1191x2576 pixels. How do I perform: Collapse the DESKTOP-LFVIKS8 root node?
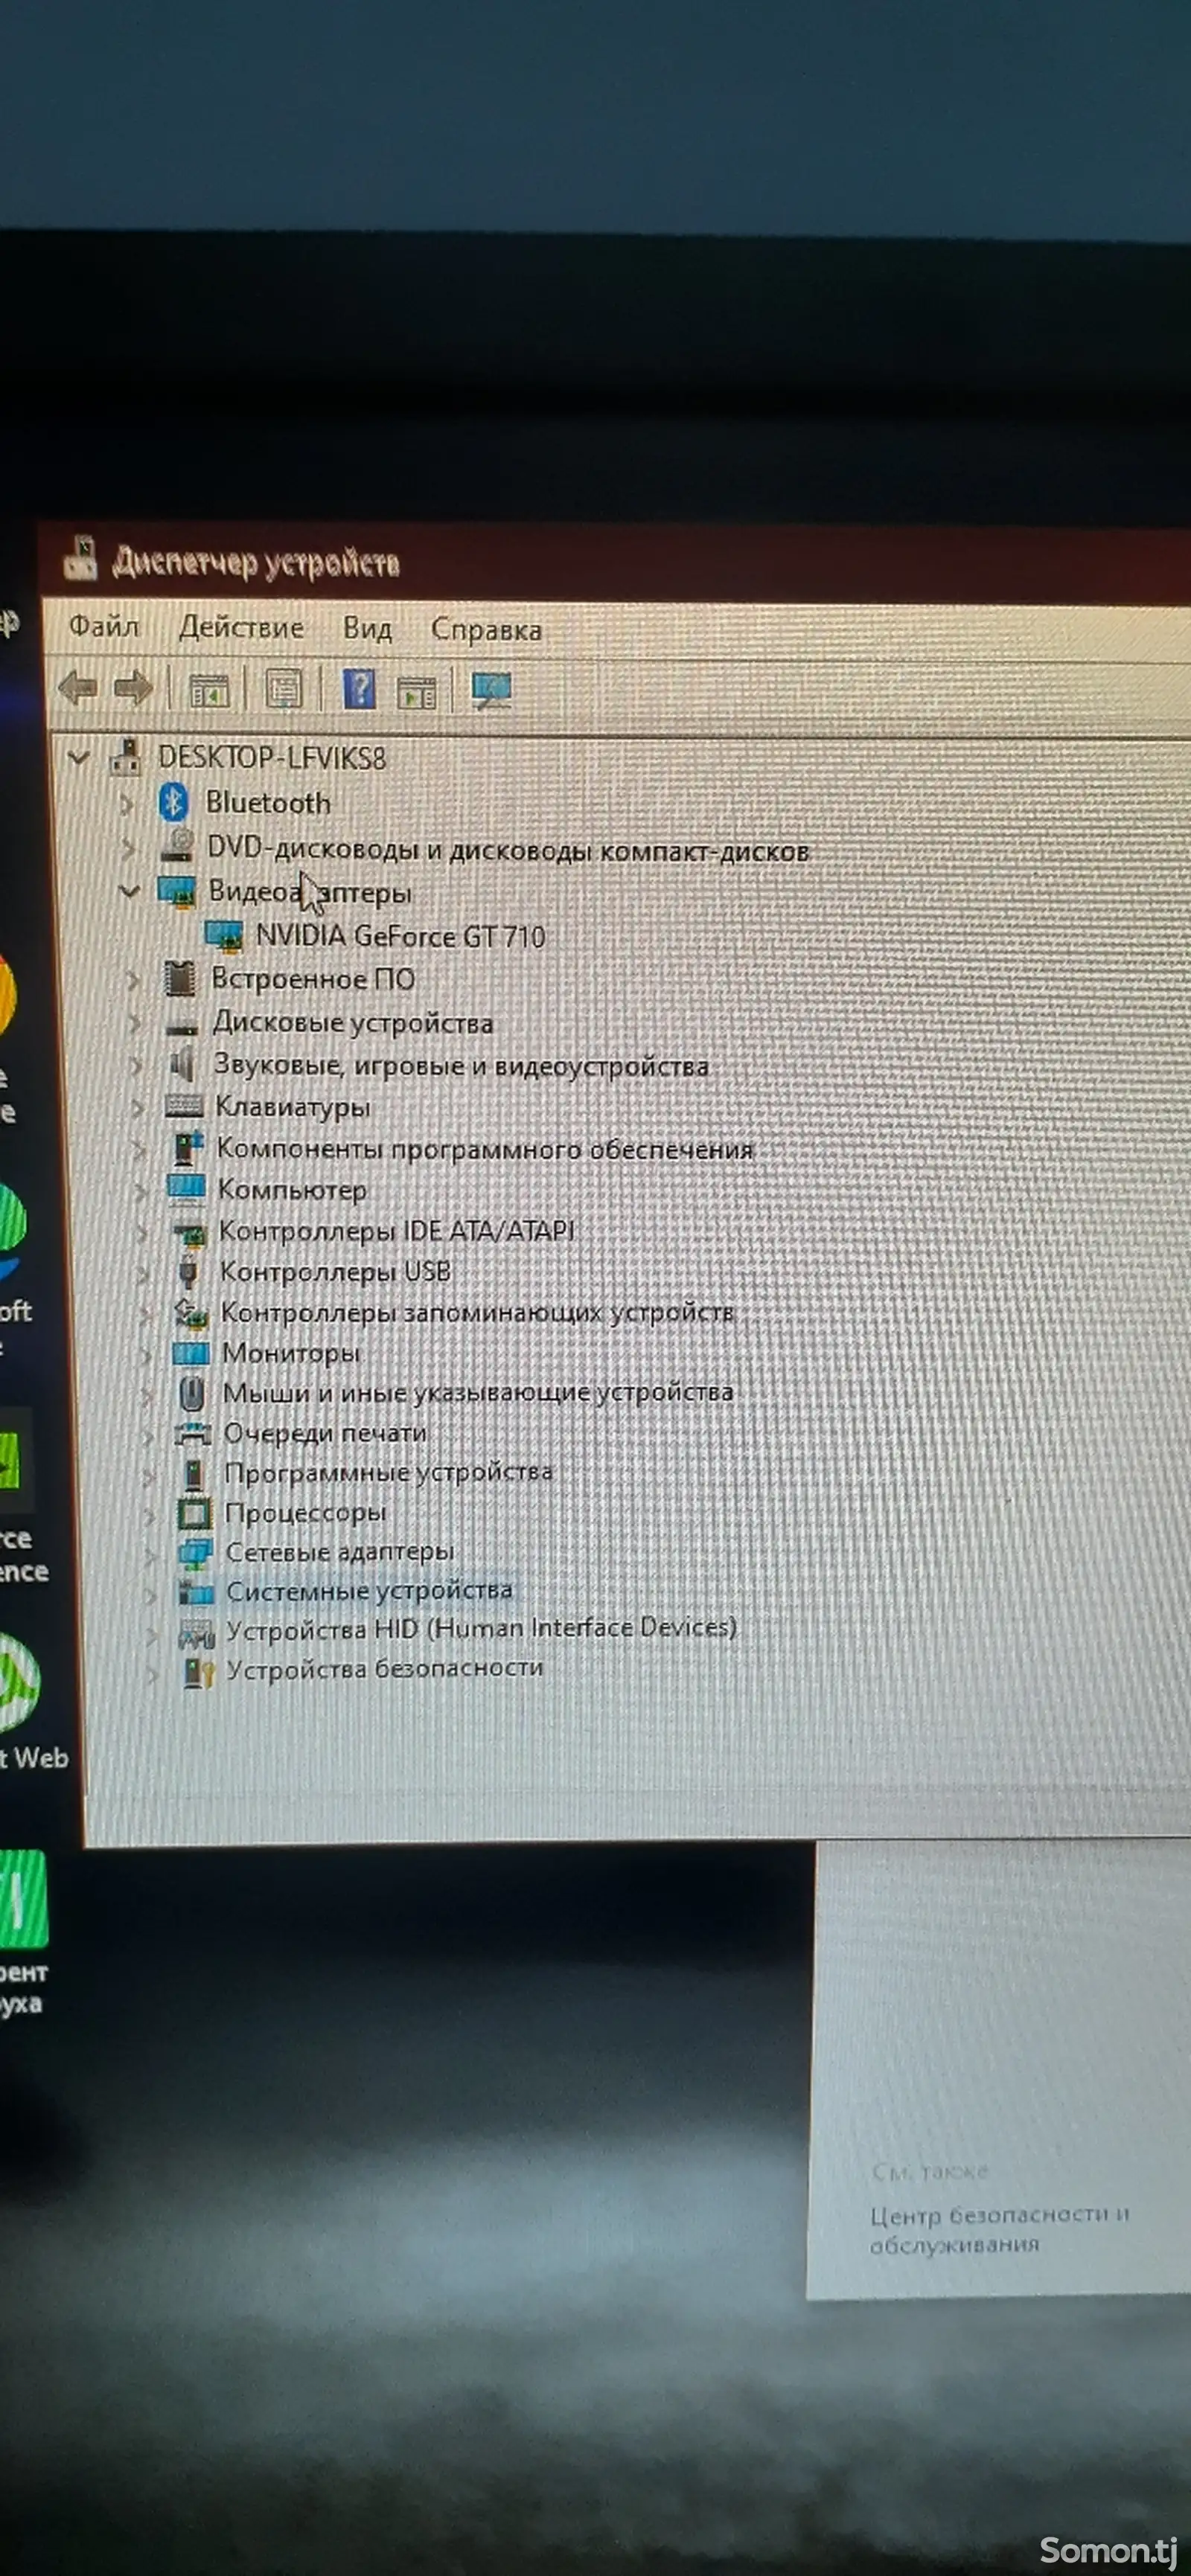(78, 758)
